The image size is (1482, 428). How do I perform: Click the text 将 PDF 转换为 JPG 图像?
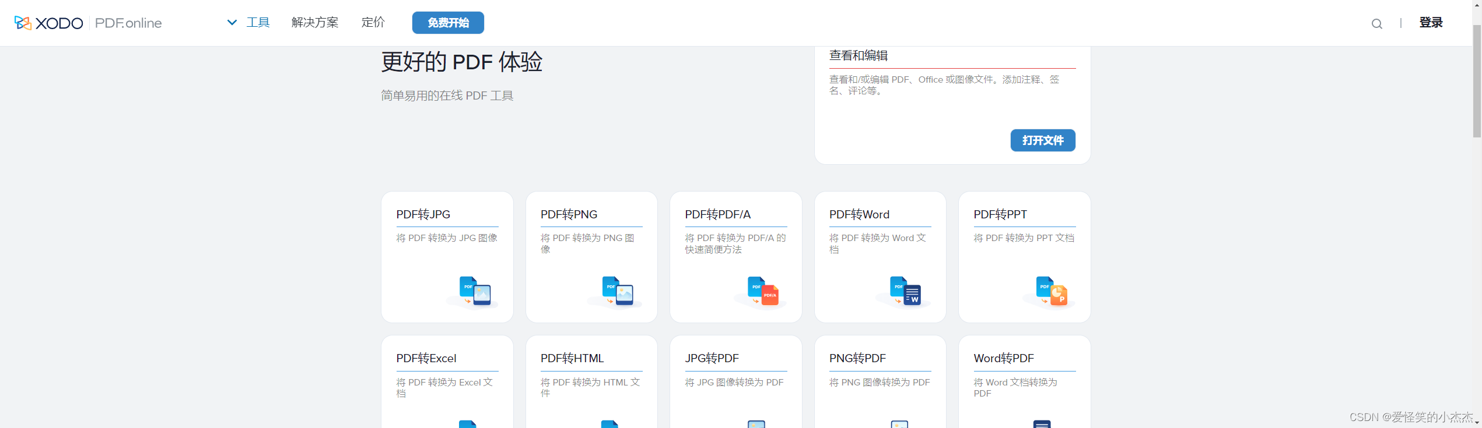pos(447,238)
